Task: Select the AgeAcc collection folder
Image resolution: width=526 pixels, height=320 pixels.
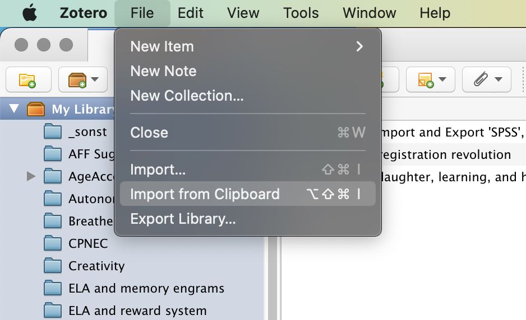Action: point(80,176)
